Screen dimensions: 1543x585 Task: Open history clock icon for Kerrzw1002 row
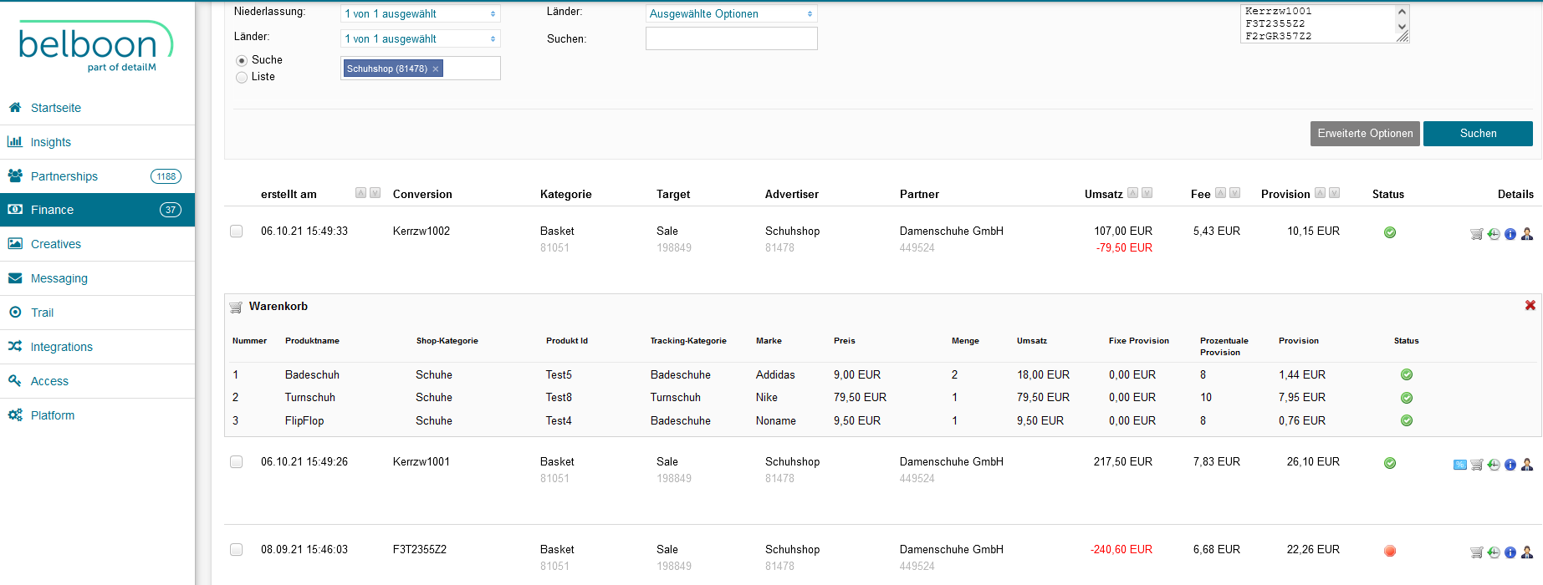point(1494,234)
